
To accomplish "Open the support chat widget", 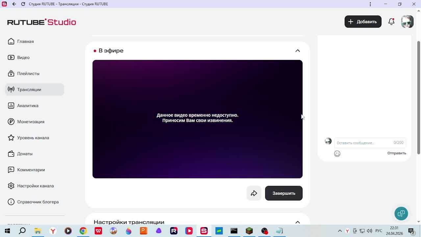I will click(x=401, y=214).
